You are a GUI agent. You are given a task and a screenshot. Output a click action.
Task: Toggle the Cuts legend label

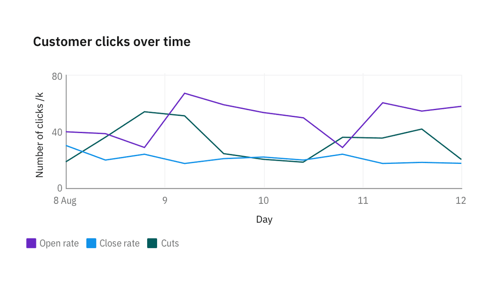(170, 243)
